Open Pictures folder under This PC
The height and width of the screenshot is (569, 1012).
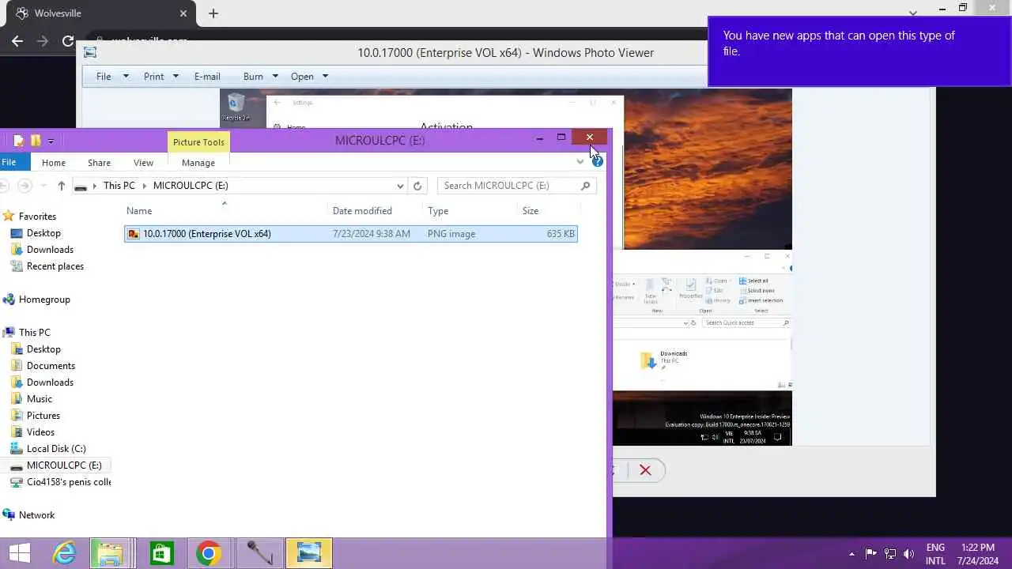[43, 416]
